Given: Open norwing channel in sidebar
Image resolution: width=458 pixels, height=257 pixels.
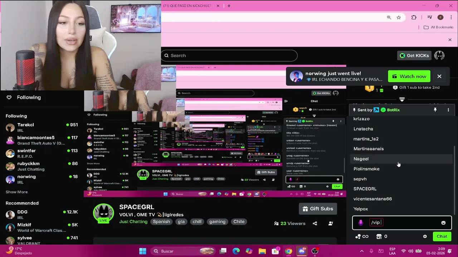Looking at the screenshot, I should tap(42, 179).
